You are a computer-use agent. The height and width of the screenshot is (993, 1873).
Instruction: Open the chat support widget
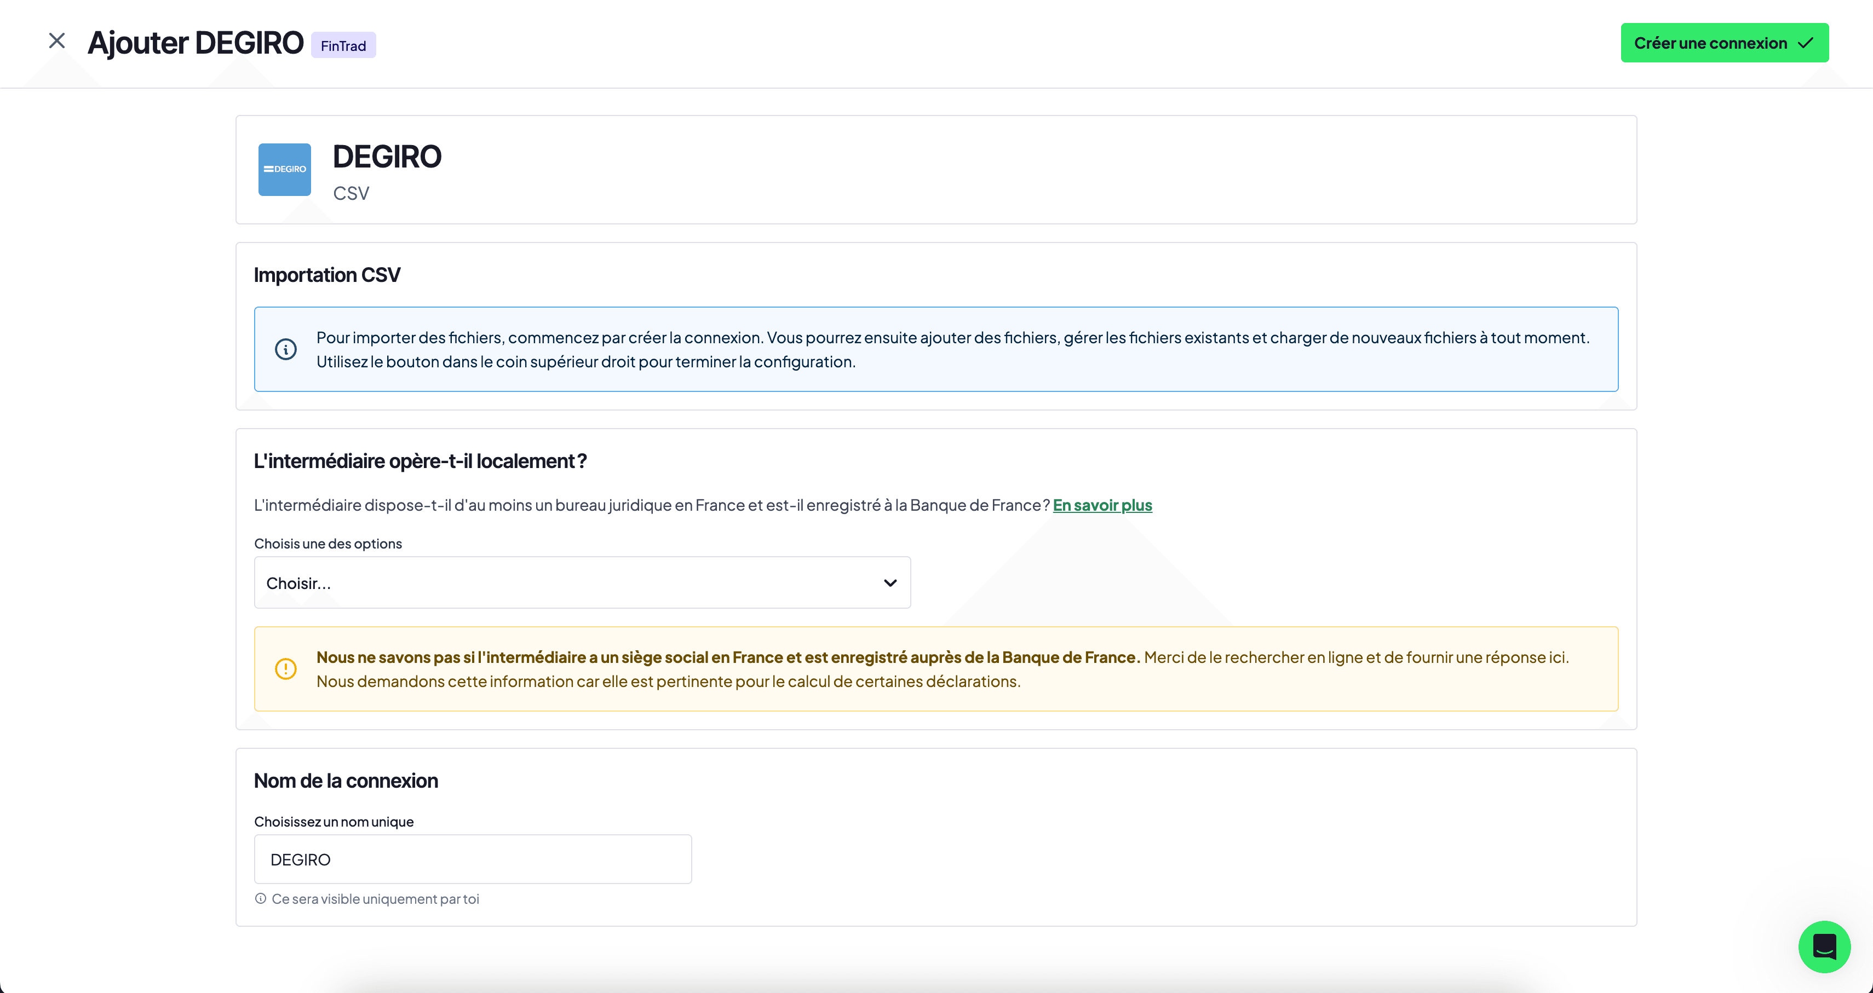tap(1824, 946)
